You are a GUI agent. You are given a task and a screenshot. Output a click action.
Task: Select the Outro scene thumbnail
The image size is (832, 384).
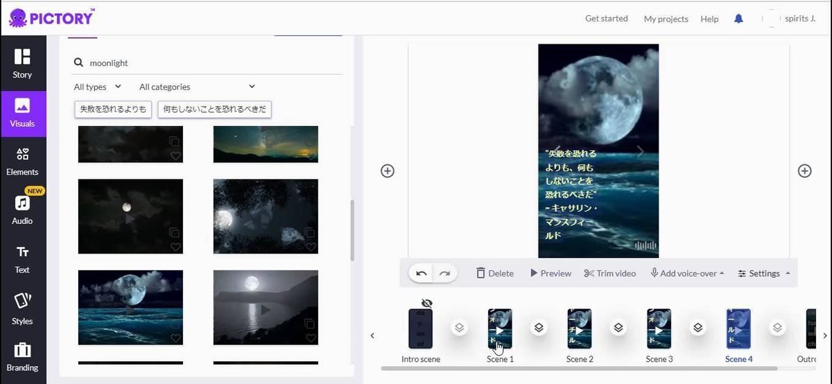tap(811, 329)
